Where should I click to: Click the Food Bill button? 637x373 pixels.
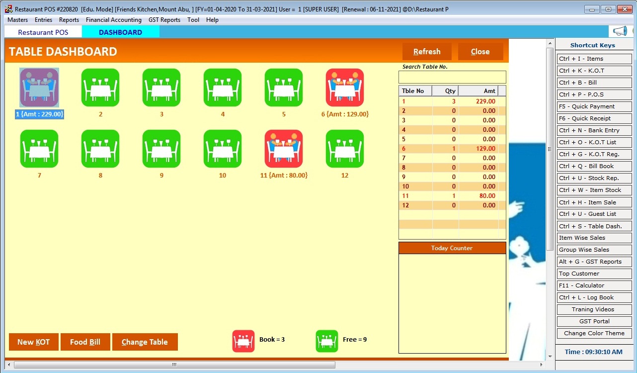[85, 342]
